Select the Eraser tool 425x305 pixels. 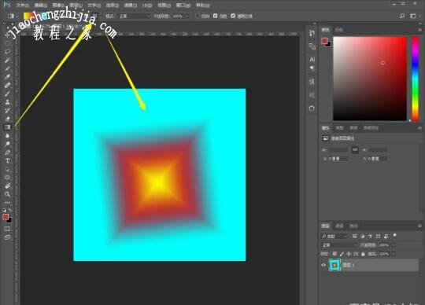(7, 119)
